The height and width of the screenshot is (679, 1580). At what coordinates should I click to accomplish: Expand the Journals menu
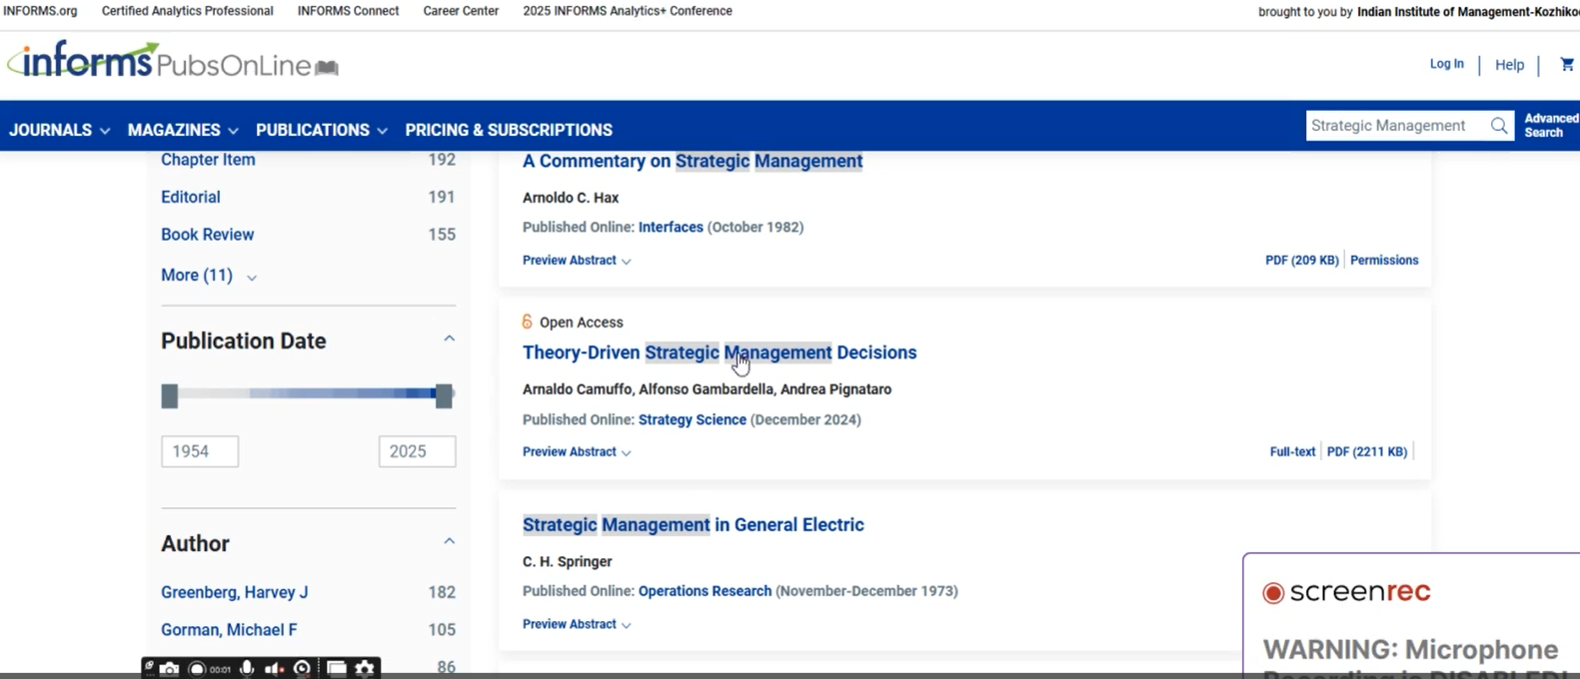pos(59,130)
